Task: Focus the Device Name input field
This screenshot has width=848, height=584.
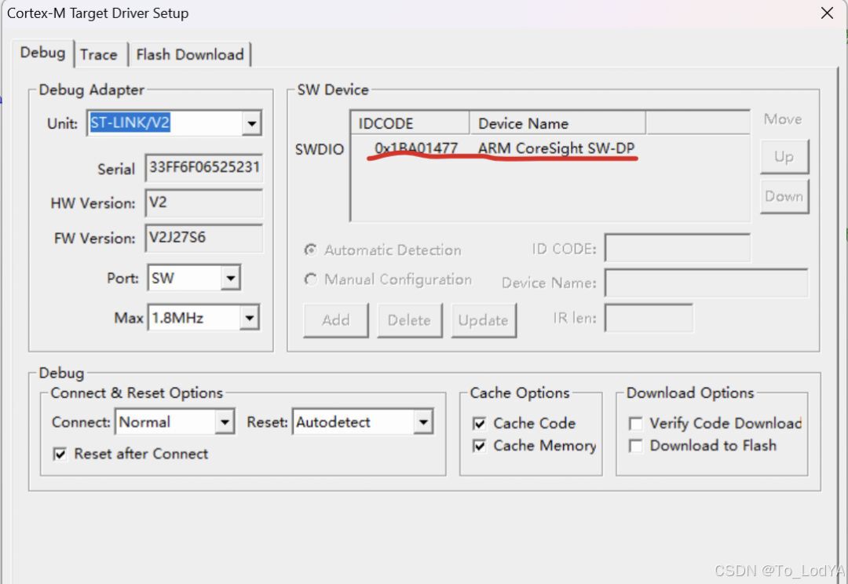Action: coord(706,283)
